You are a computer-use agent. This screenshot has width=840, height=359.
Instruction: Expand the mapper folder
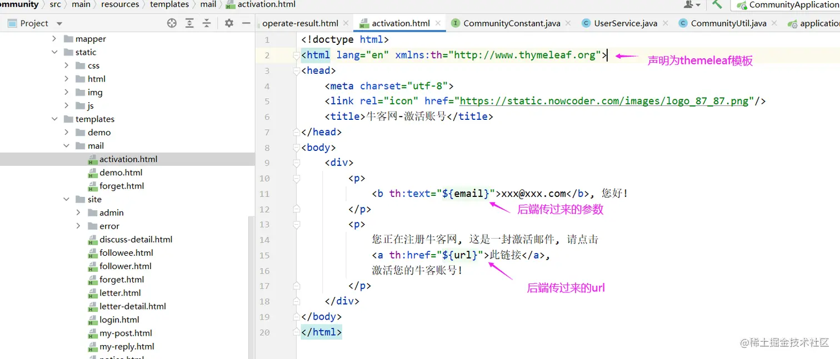click(x=54, y=39)
